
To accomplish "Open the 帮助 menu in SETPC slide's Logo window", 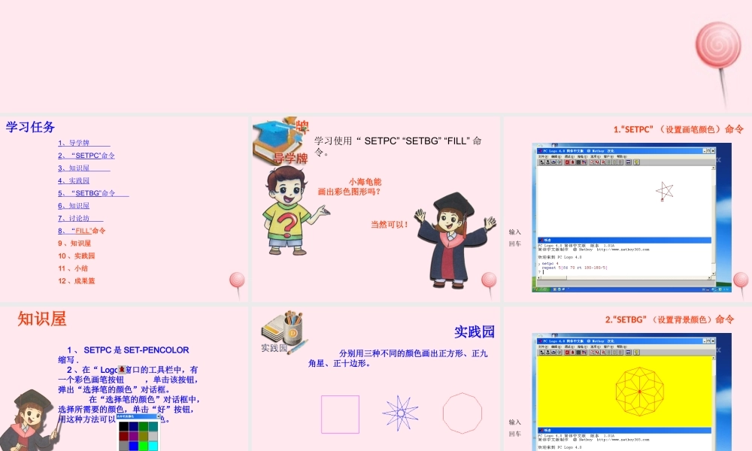I will coord(622,157).
